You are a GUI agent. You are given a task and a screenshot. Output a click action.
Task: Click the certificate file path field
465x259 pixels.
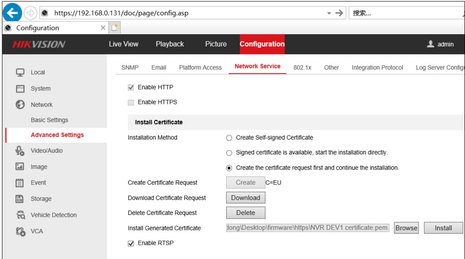[x=308, y=228]
